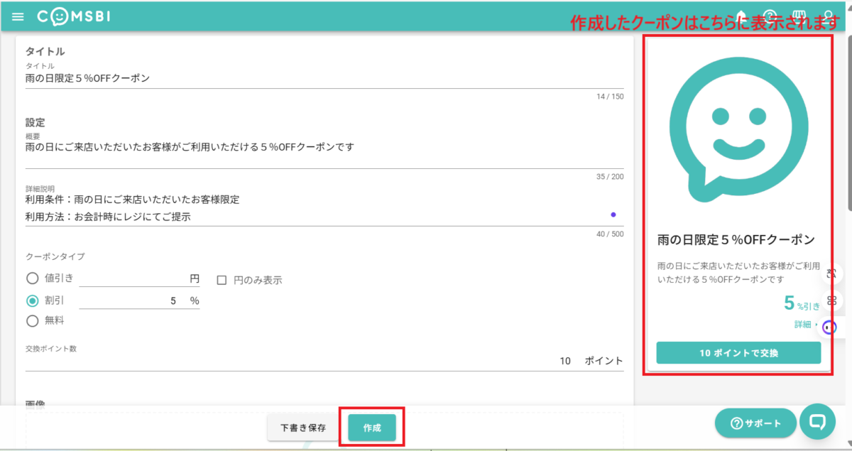Click the 値引き yen amount field
852x451 pixels.
(x=139, y=279)
